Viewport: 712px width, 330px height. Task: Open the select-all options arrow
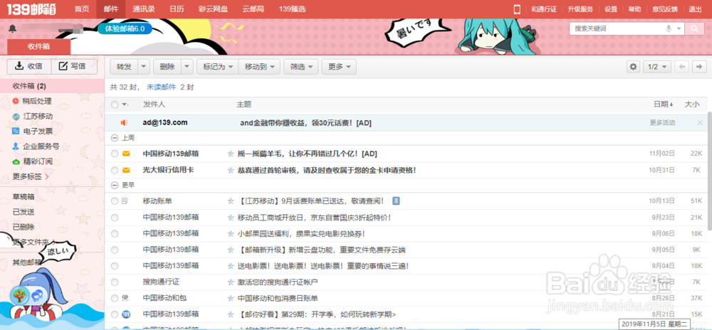tap(125, 105)
